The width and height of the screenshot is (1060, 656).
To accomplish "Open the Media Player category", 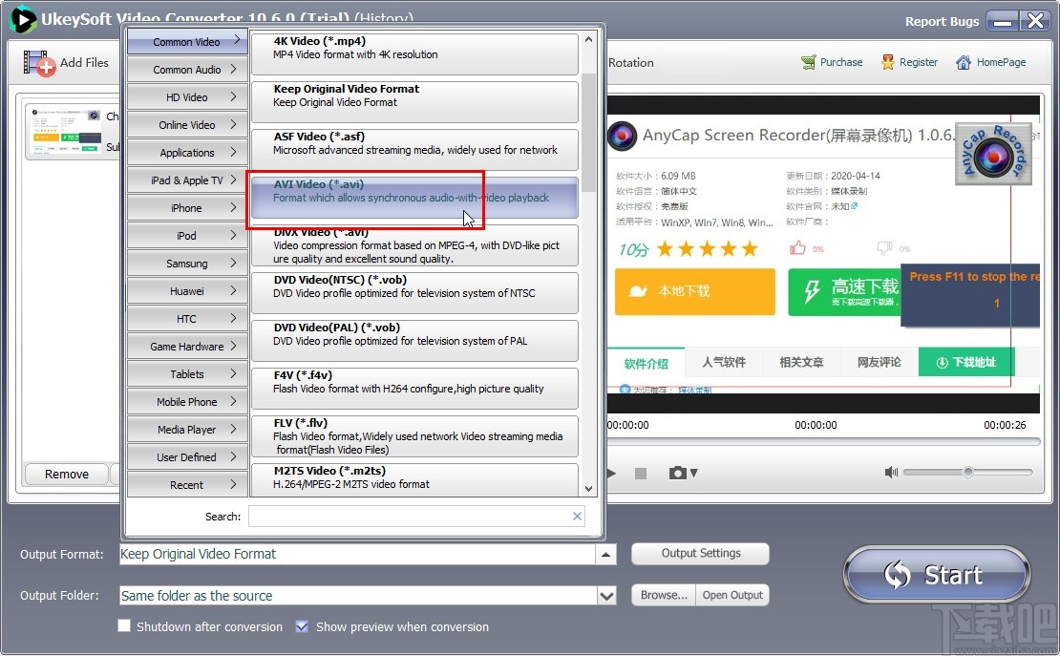I will coord(187,430).
